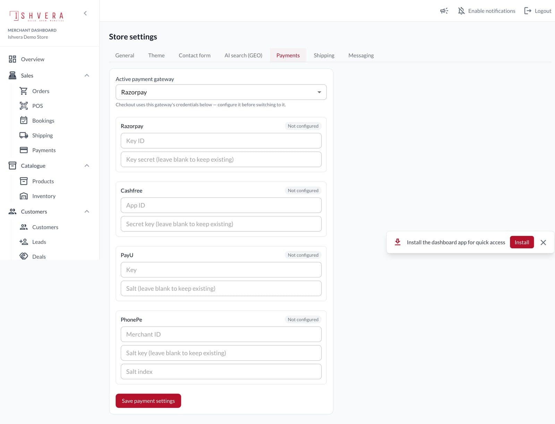
Task: Focus the Razorpay Key ID field
Action: (221, 141)
